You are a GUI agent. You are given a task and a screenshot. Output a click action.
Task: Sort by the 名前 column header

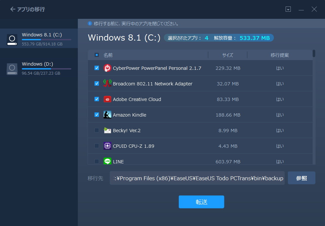pyautogui.click(x=108, y=55)
